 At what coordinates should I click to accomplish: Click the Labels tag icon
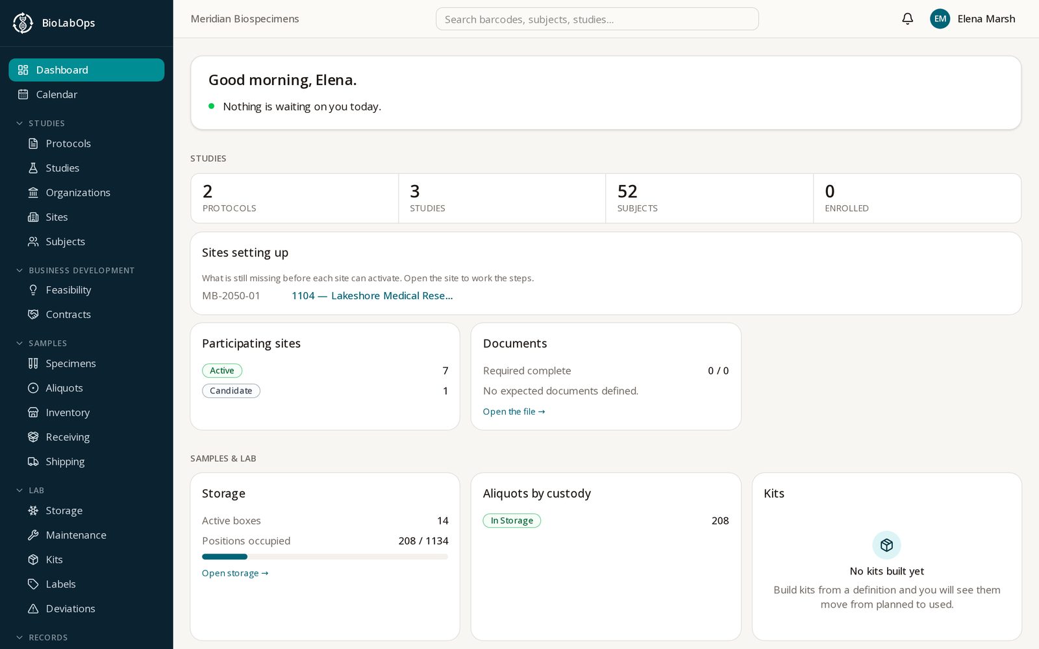point(33,584)
